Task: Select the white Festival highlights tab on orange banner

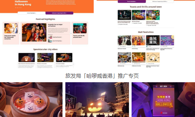Action: click(32, 13)
